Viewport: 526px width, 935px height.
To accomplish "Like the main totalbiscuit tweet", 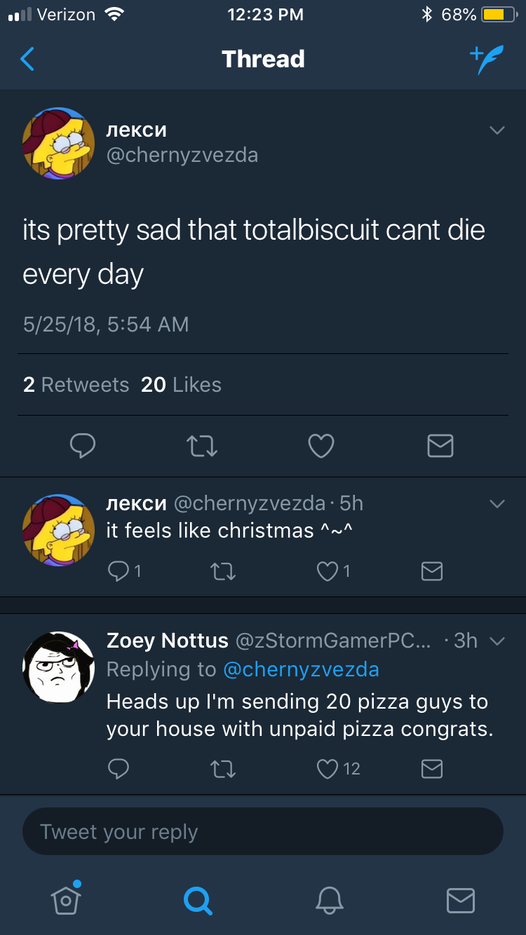I will point(321,446).
